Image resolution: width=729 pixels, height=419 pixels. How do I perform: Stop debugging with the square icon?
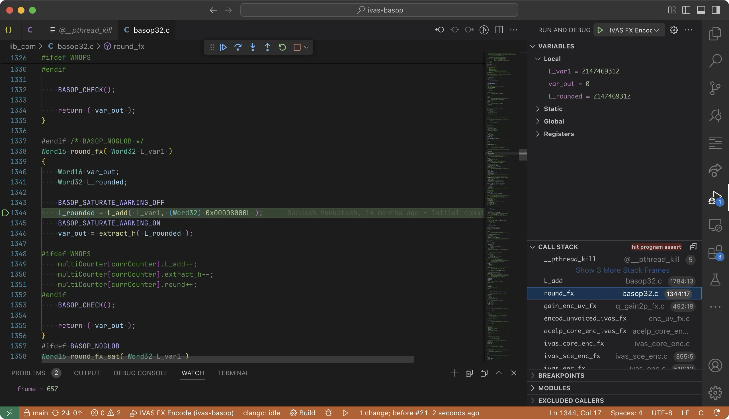tap(297, 47)
